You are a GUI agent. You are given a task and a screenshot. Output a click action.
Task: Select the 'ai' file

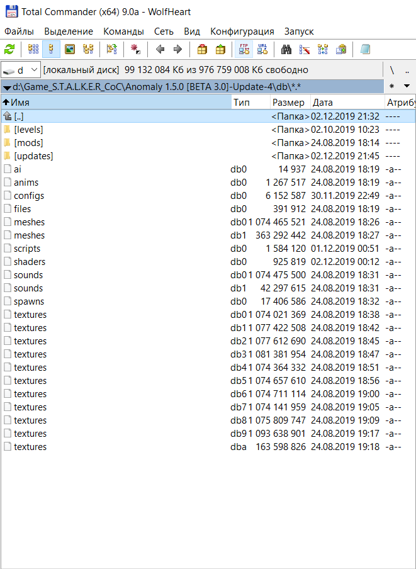[x=208, y=169]
